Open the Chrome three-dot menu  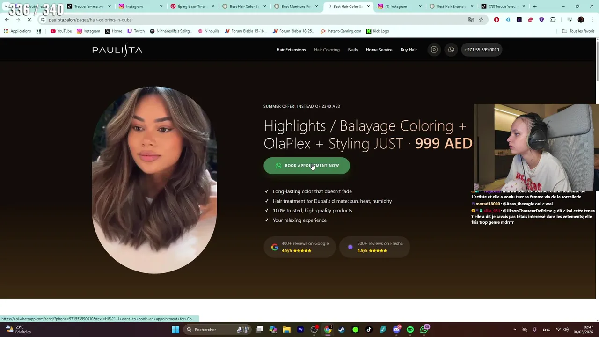tap(592, 20)
